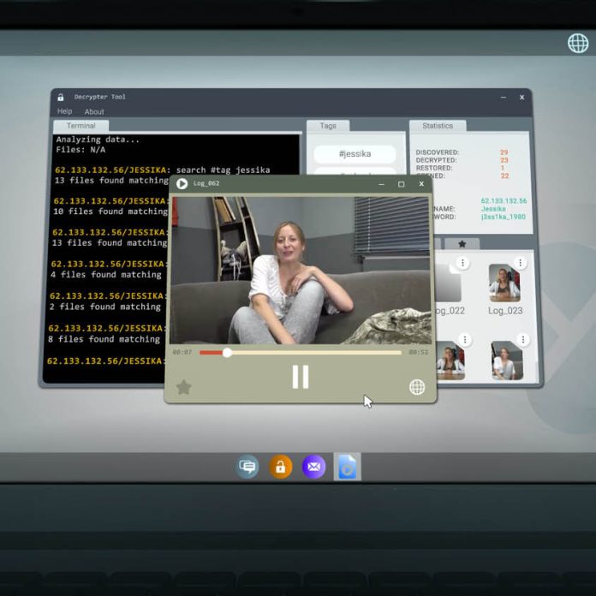Click terminal line '2 files found matching'

(105, 307)
